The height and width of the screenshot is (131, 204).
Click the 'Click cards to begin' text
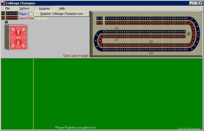tap(76, 56)
